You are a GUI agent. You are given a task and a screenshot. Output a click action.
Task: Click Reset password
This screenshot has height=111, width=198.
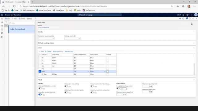(58, 51)
